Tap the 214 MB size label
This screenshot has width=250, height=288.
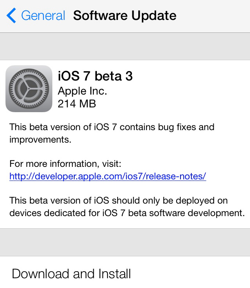click(77, 104)
